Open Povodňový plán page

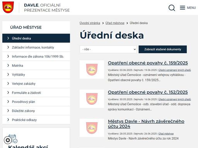[x=36, y=102]
